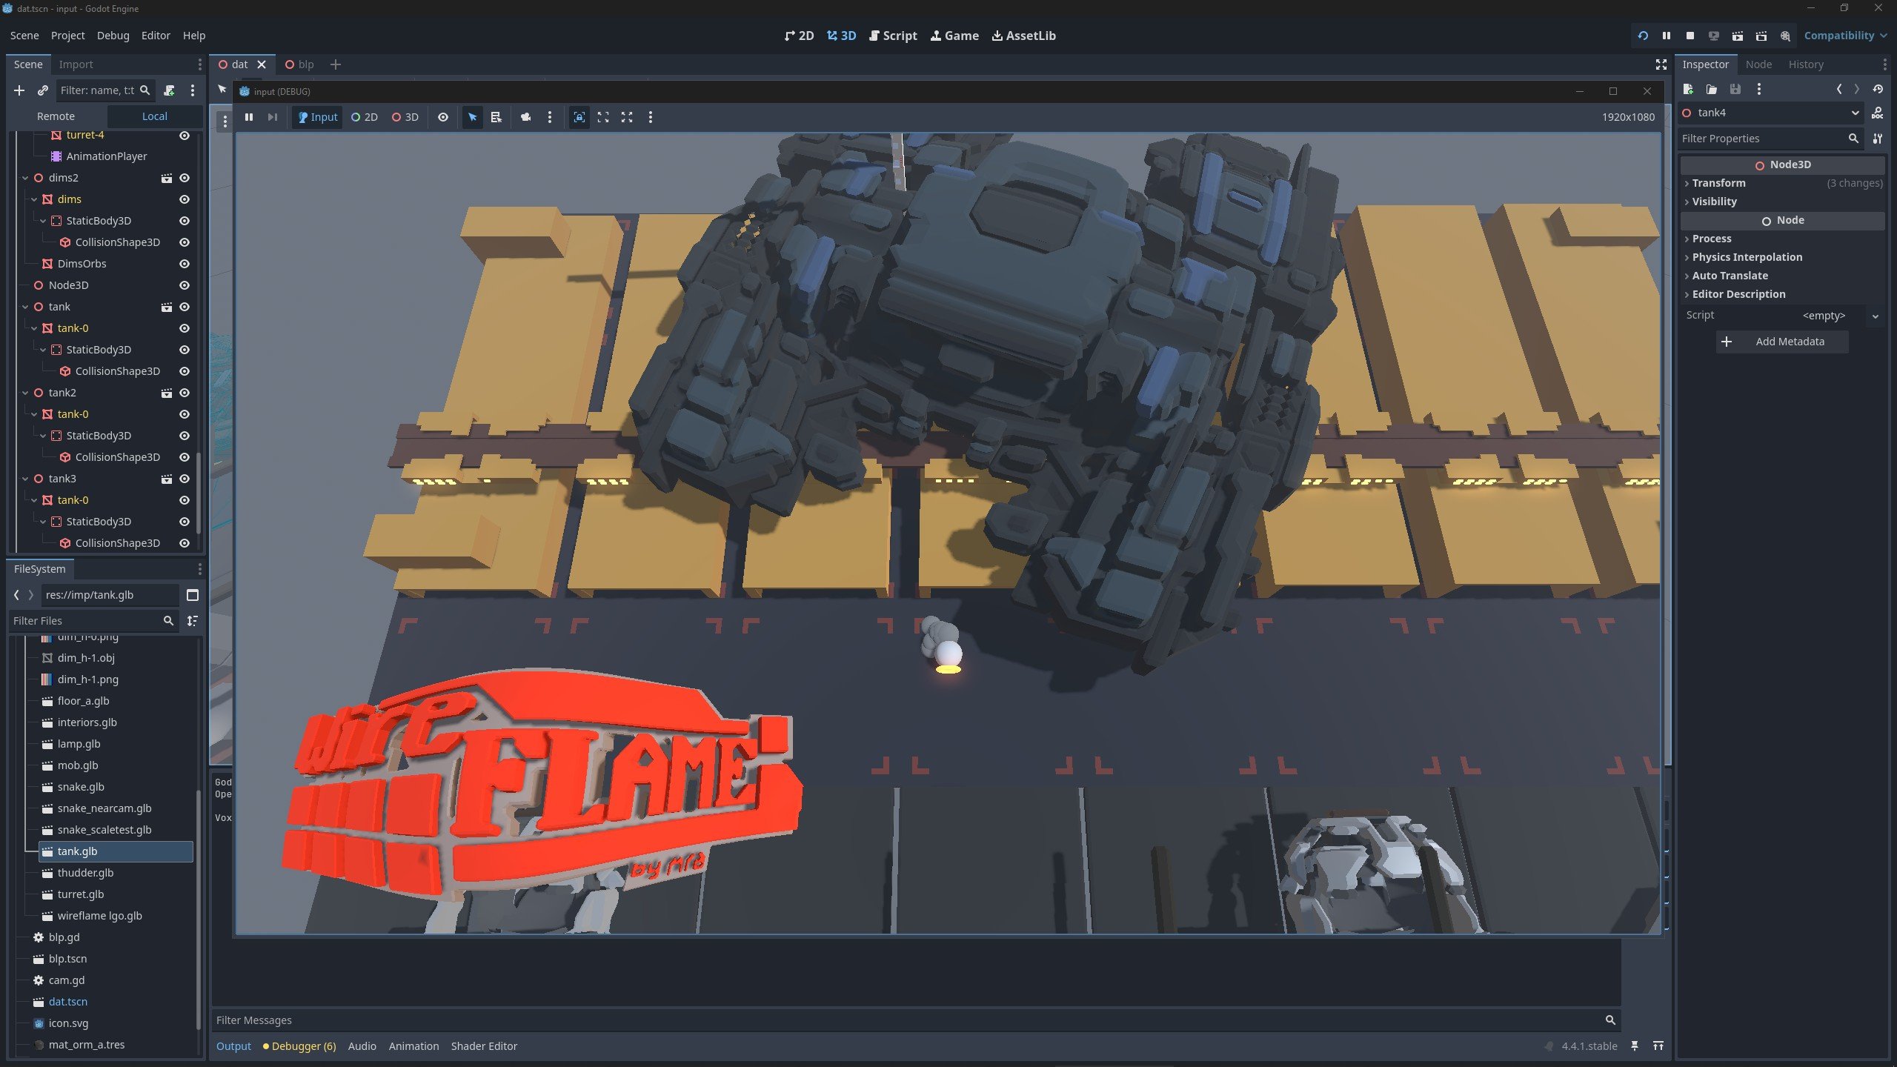Sort files in FileSystem dock
The image size is (1897, 1067).
193,621
